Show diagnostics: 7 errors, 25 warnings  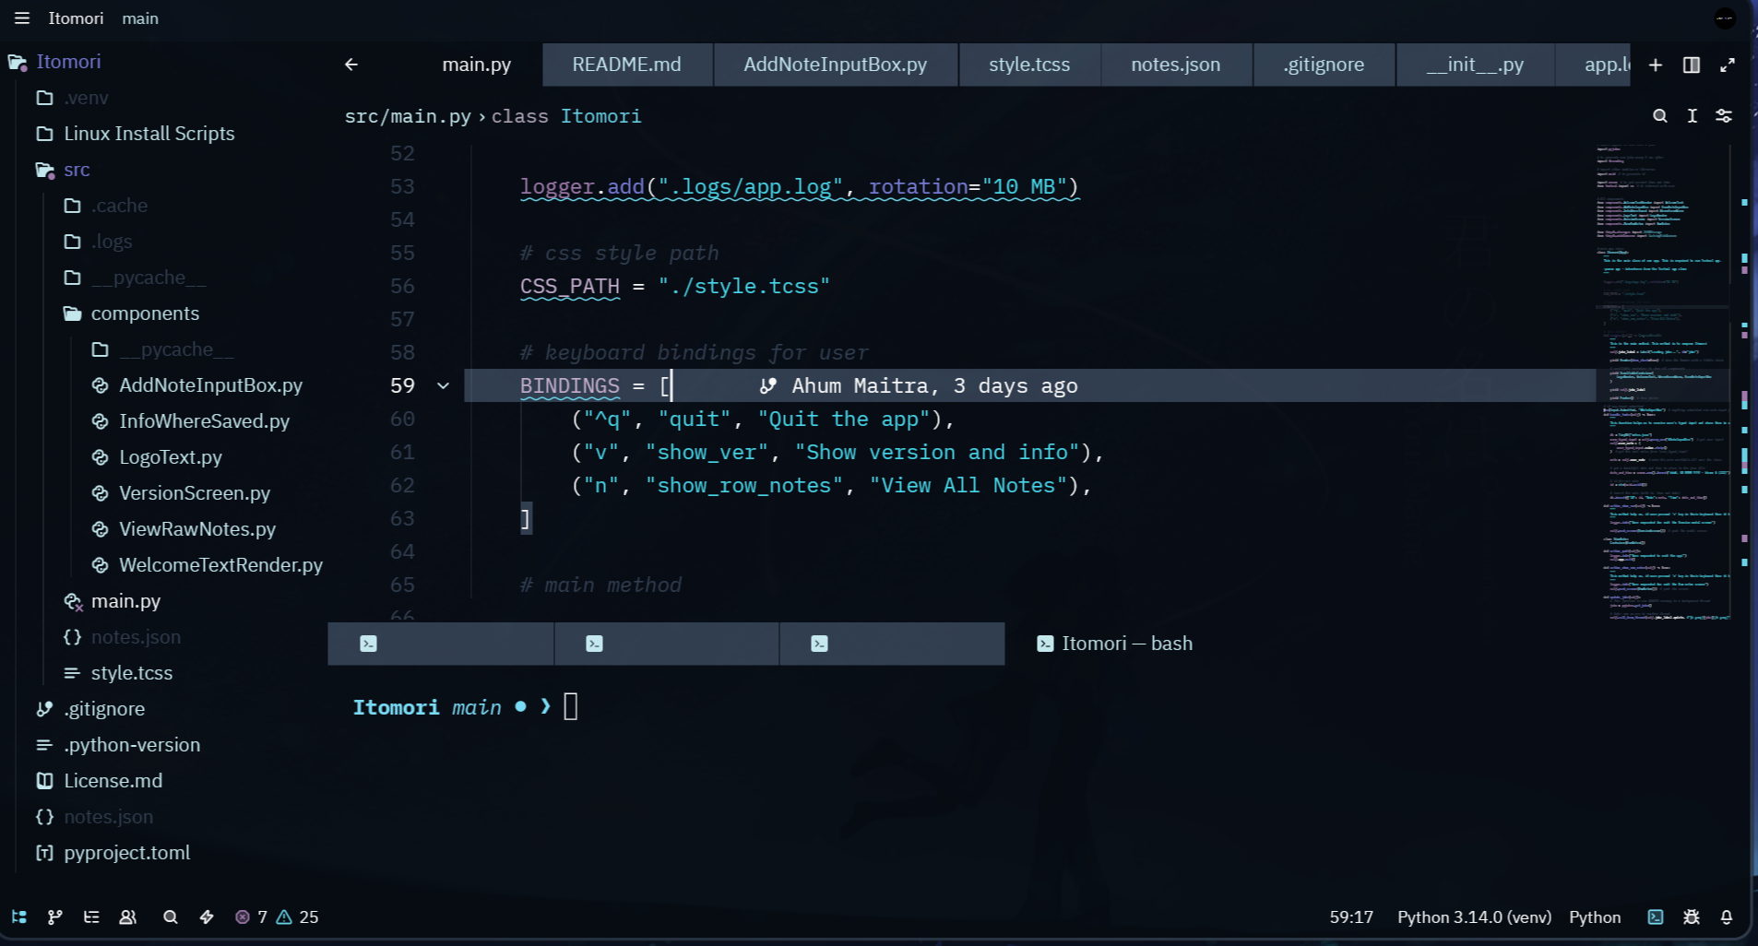coord(277,916)
